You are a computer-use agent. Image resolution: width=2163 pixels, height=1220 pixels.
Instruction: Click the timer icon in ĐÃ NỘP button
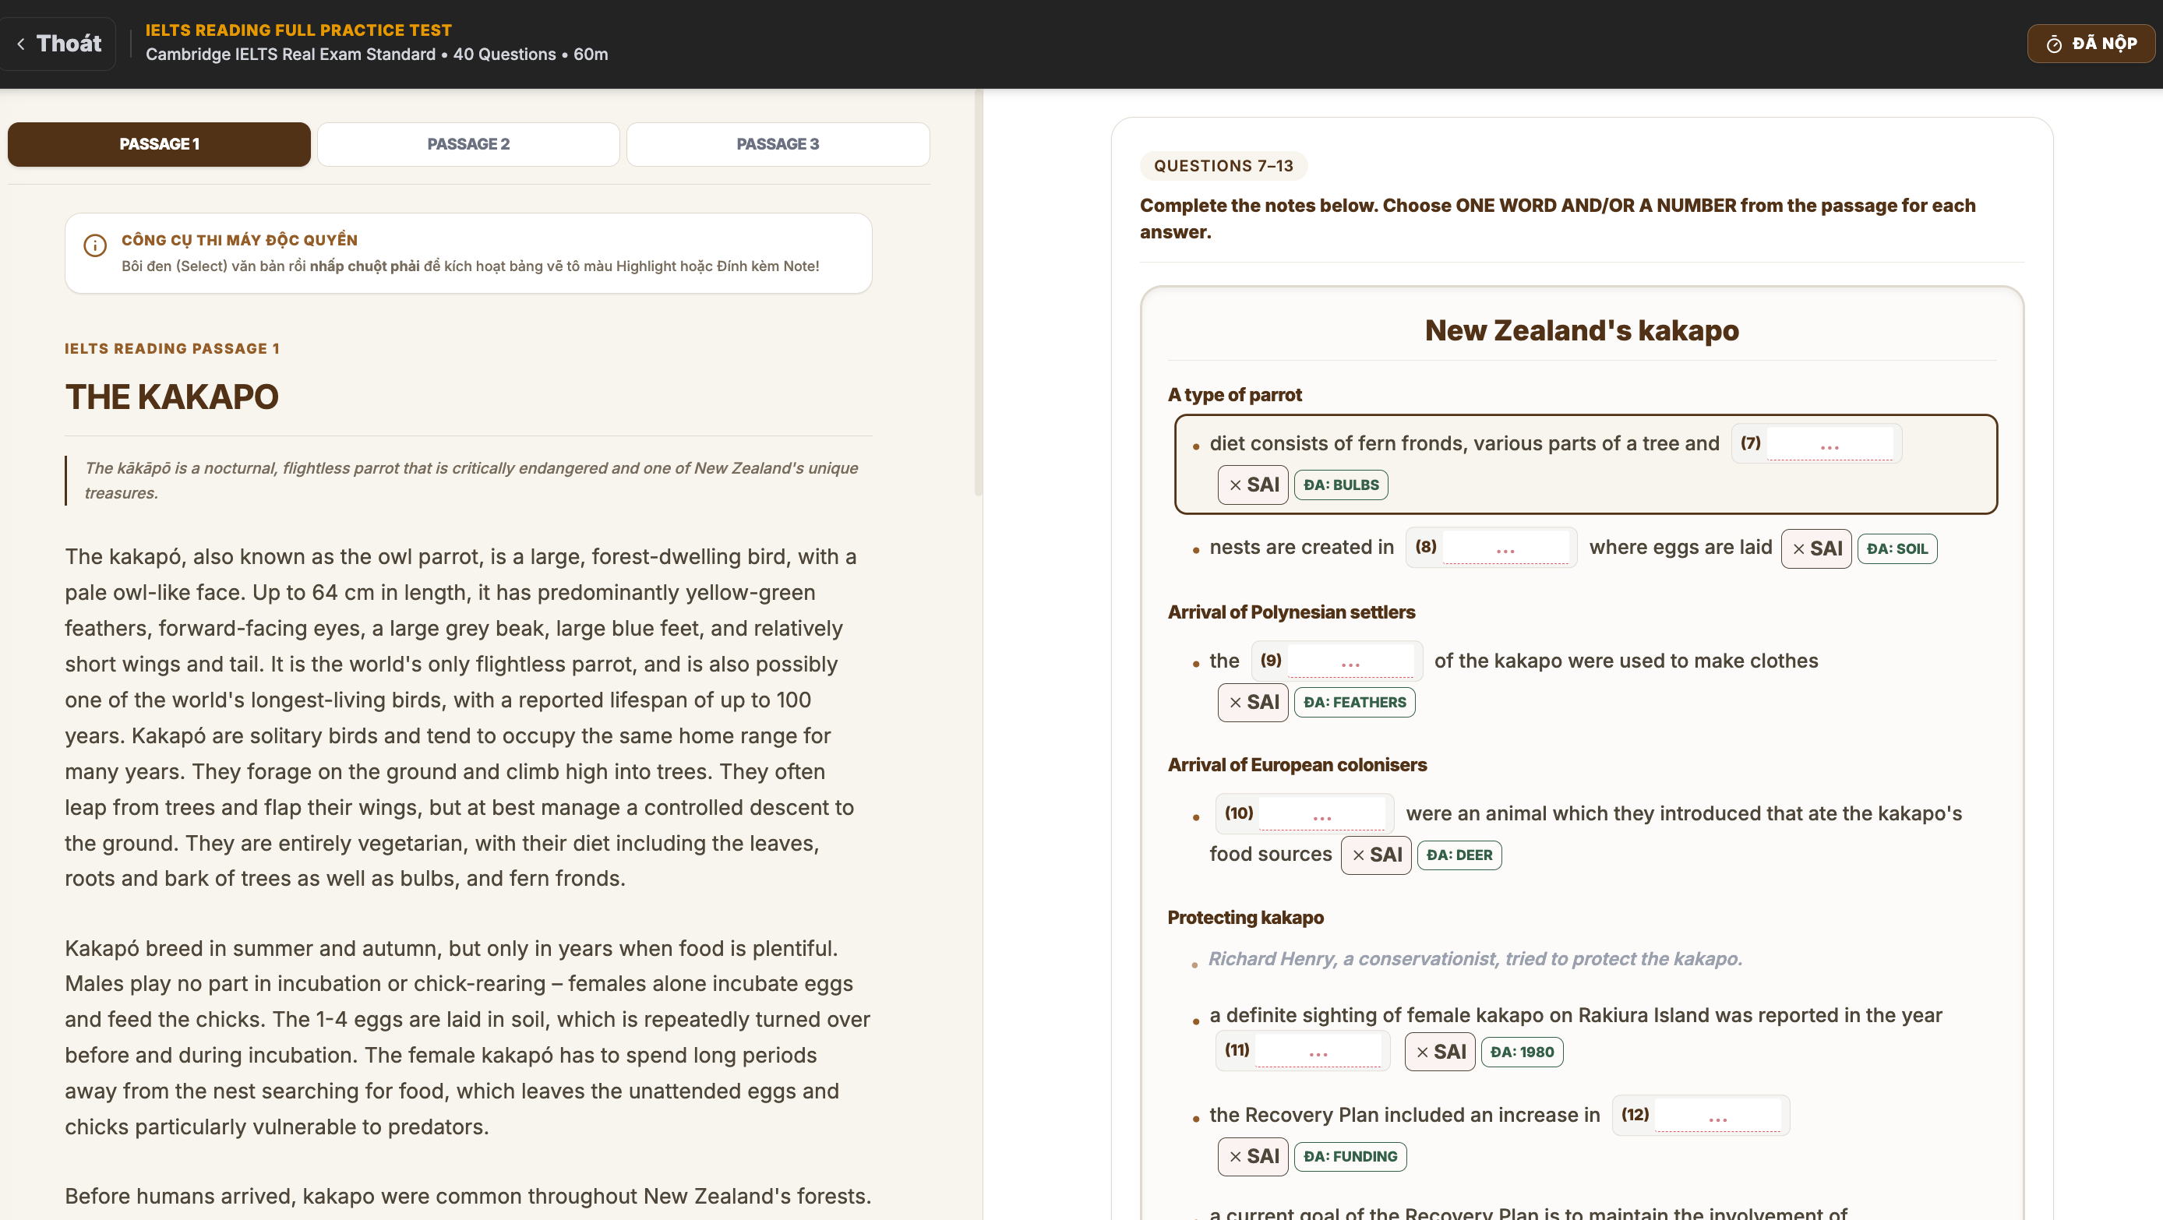2054,44
